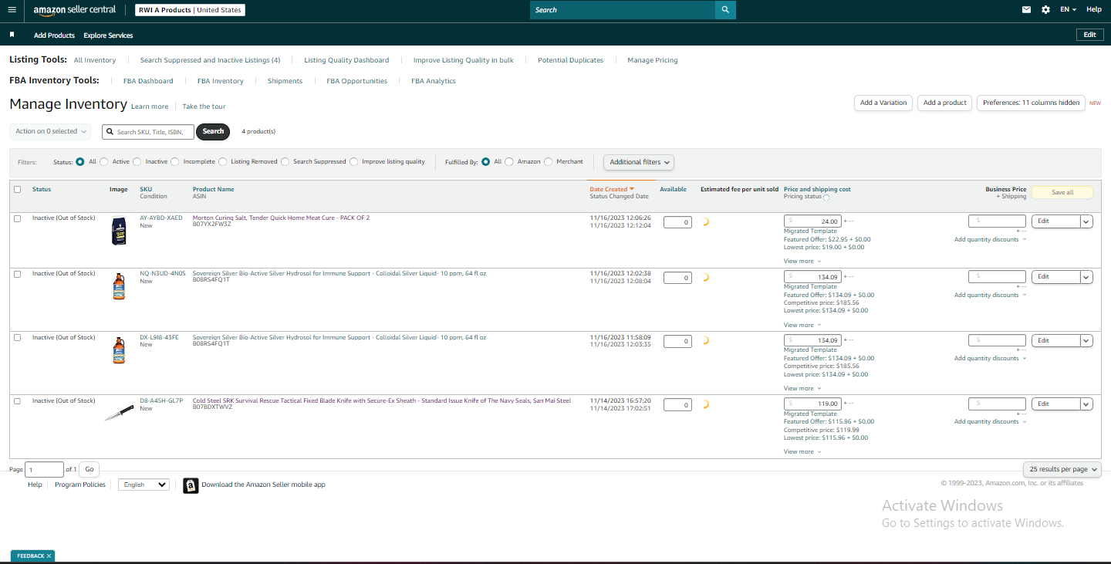Open the EN language dropdown in header
The width and height of the screenshot is (1111, 564).
point(1068,10)
